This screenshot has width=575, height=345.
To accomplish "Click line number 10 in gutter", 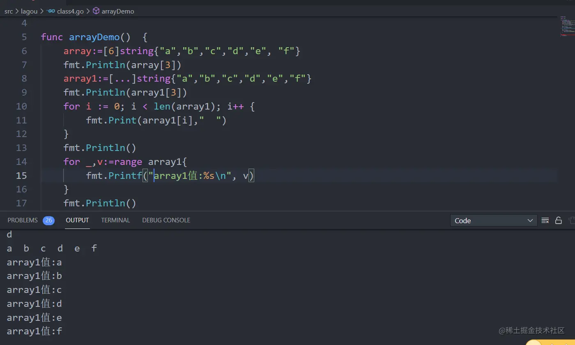I will click(x=21, y=106).
